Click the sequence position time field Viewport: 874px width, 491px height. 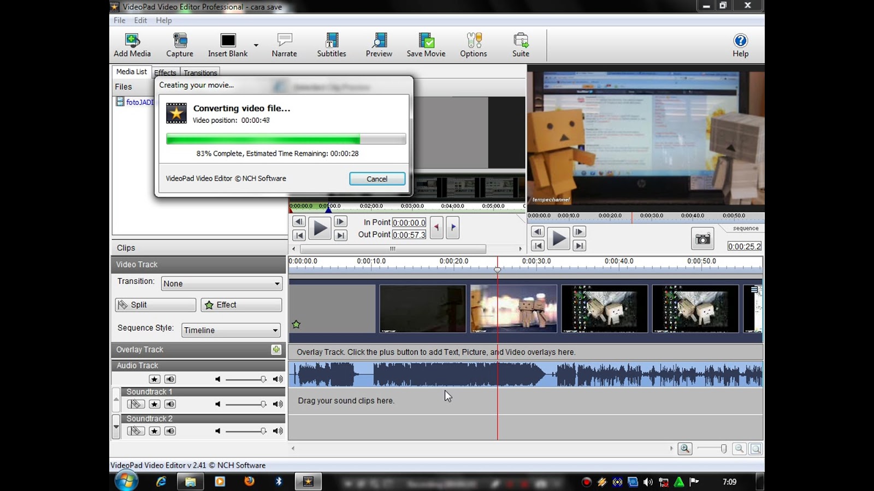coord(745,246)
